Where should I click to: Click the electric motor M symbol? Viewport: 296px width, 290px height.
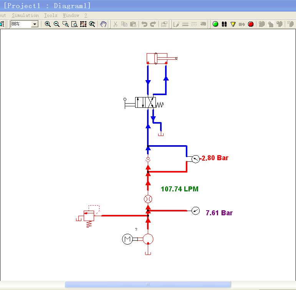(127, 239)
